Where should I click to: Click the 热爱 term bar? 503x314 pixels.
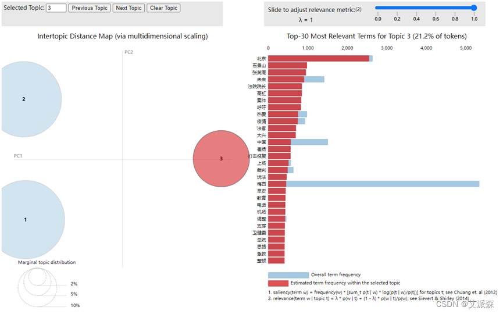(x=287, y=114)
